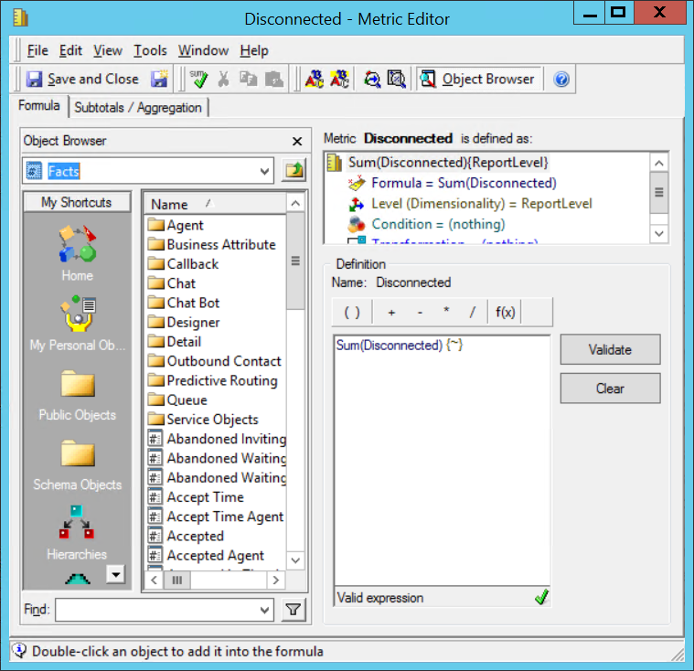
Task: Click the filter funnel icon beside Find
Action: tap(293, 610)
